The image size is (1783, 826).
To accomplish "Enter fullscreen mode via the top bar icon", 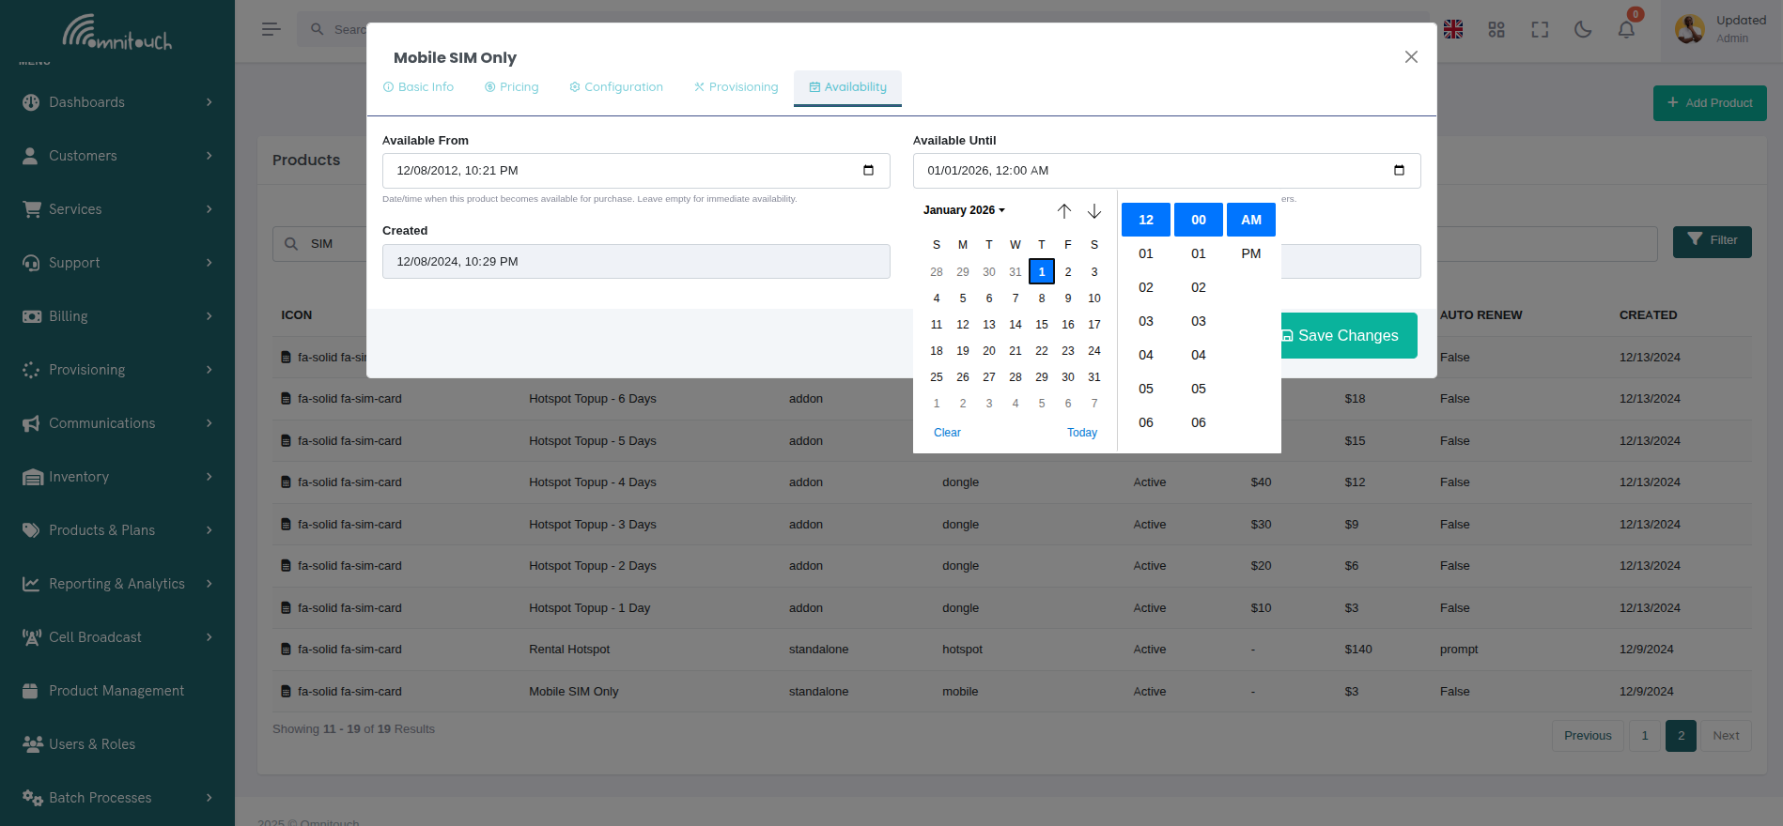I will 1540,30.
